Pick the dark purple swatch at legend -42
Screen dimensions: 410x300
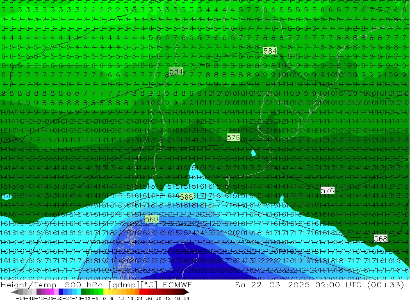(x=39, y=292)
